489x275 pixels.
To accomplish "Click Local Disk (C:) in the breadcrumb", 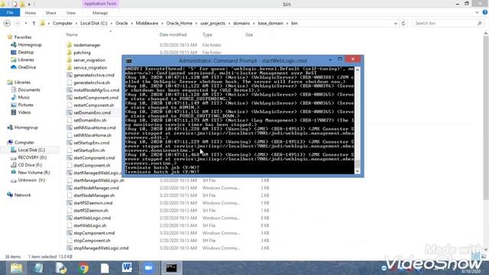I will [93, 24].
